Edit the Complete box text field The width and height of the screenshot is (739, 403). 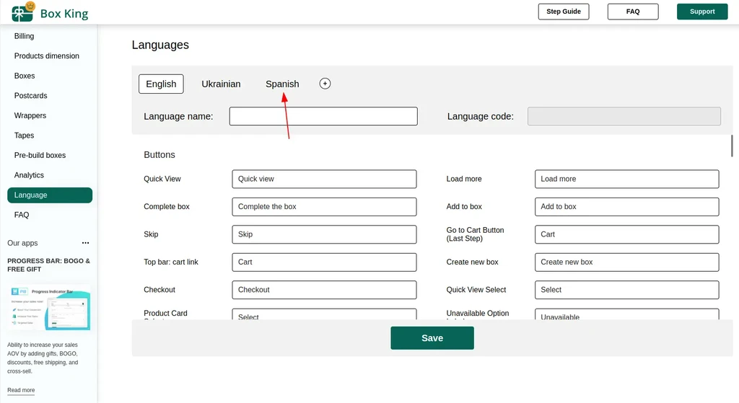324,207
